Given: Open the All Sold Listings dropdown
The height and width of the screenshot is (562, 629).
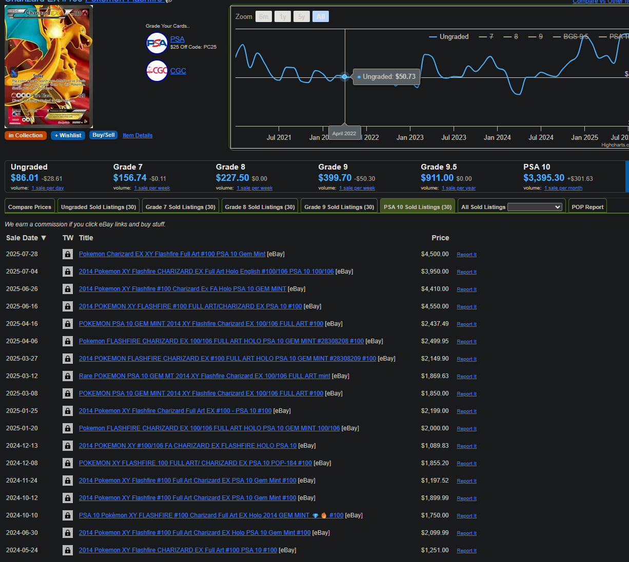Looking at the screenshot, I should coord(535,207).
